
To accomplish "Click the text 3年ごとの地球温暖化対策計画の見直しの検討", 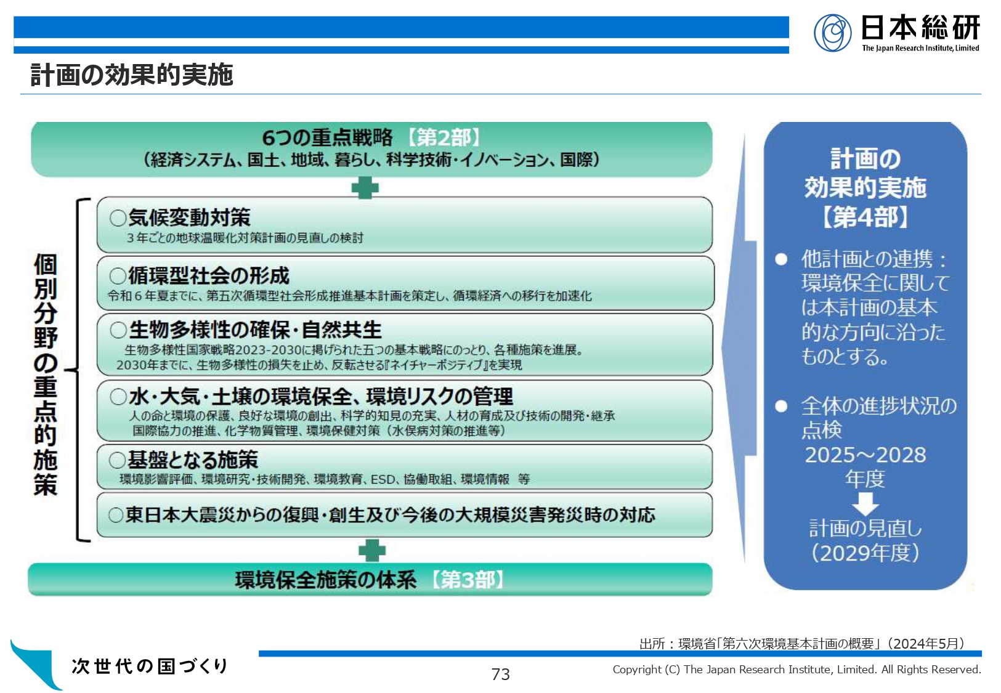I will click(x=245, y=238).
